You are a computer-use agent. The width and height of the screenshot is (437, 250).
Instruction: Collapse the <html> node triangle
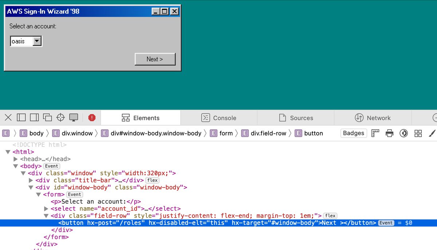[8, 152]
